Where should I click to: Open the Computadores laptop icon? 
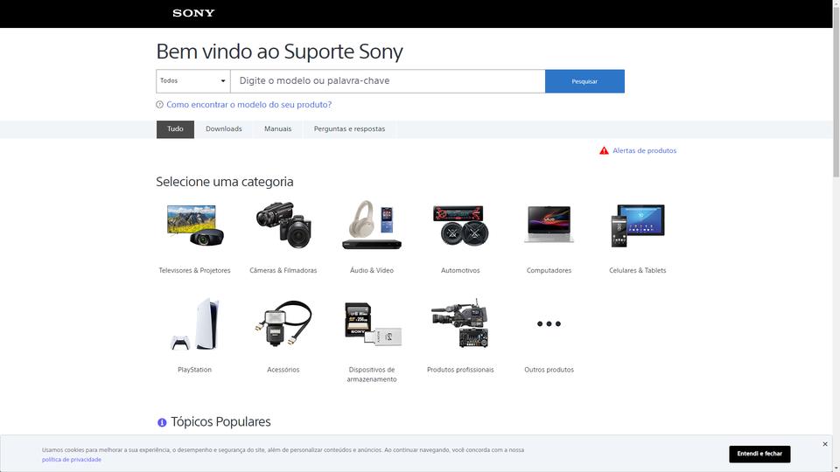[549, 225]
